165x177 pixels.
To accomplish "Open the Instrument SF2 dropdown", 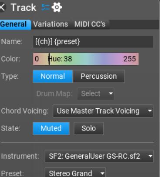I will click(99, 156).
